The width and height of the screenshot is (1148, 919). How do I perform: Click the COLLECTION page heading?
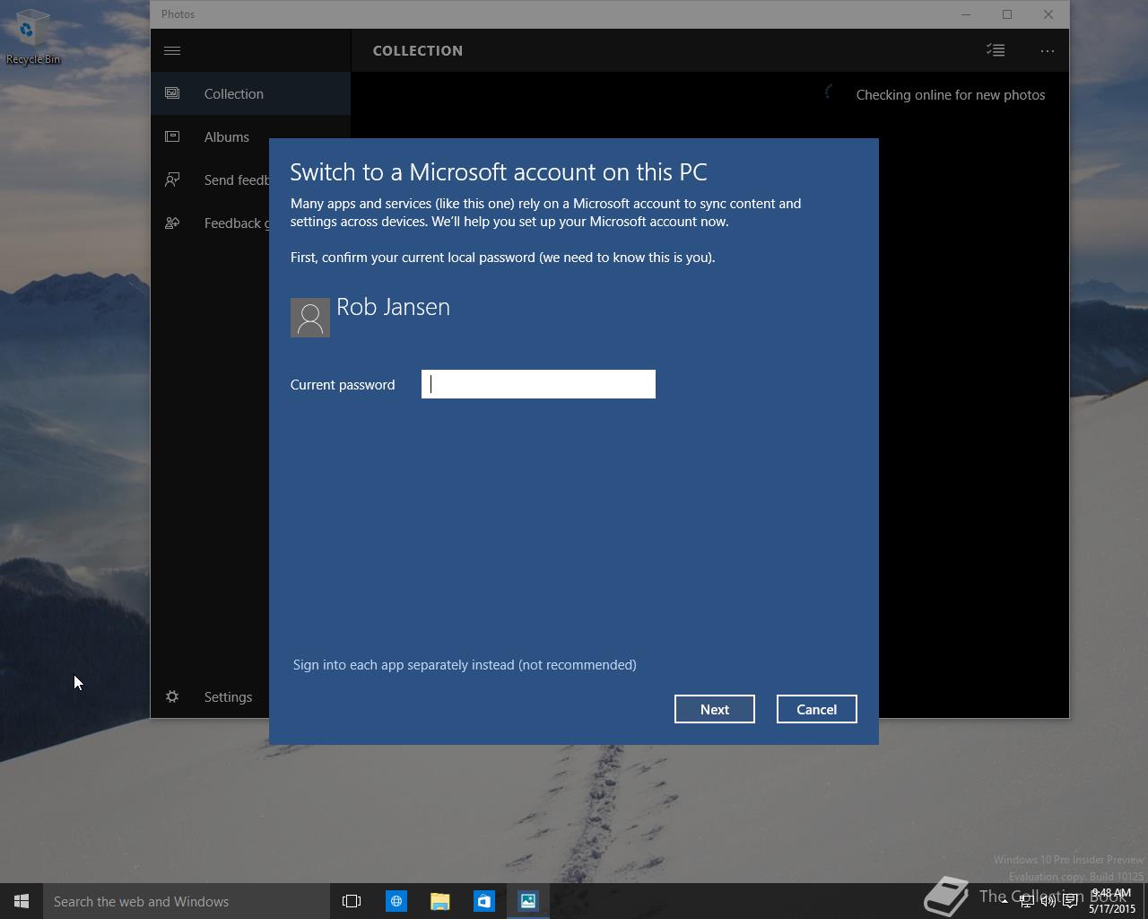click(x=418, y=50)
